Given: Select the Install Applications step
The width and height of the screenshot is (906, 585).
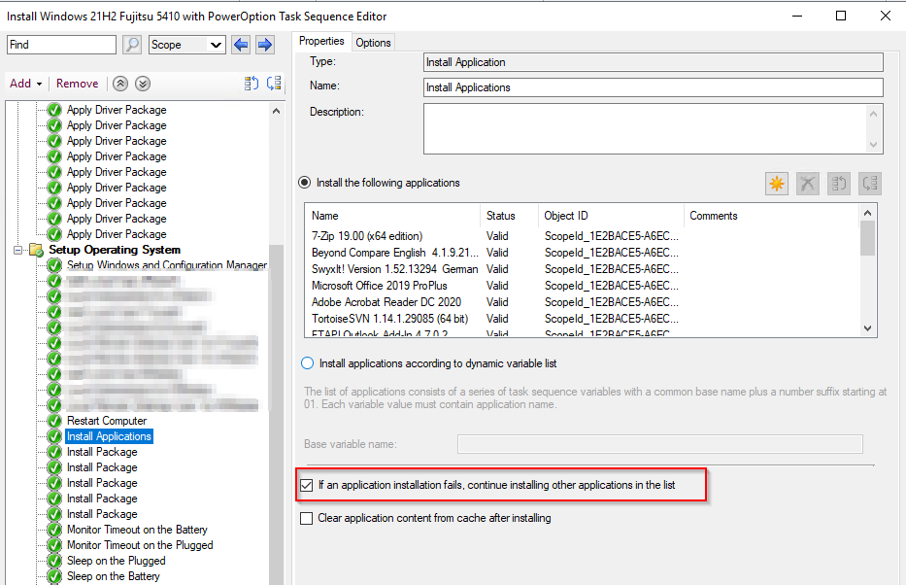Looking at the screenshot, I should click(109, 436).
